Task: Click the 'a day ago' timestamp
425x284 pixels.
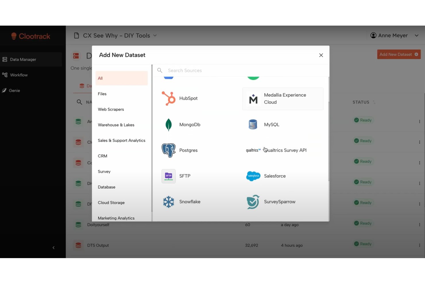Action: (290, 225)
